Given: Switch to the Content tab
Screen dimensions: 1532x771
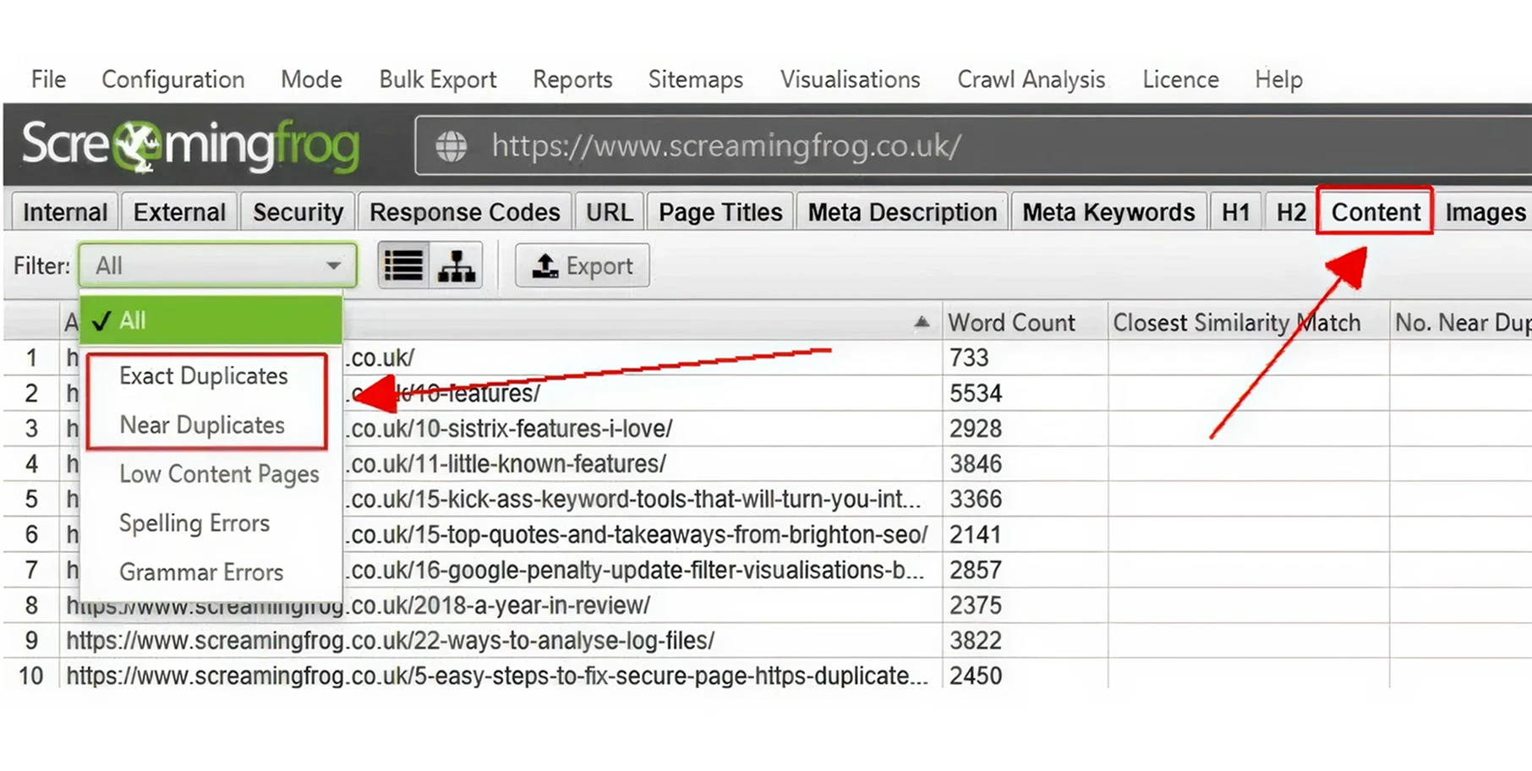Looking at the screenshot, I should [x=1376, y=211].
